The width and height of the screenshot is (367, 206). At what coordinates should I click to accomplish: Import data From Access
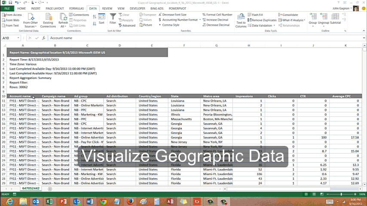(x=12, y=15)
